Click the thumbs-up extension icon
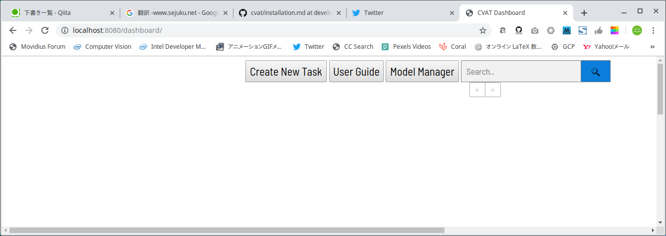 (599, 30)
